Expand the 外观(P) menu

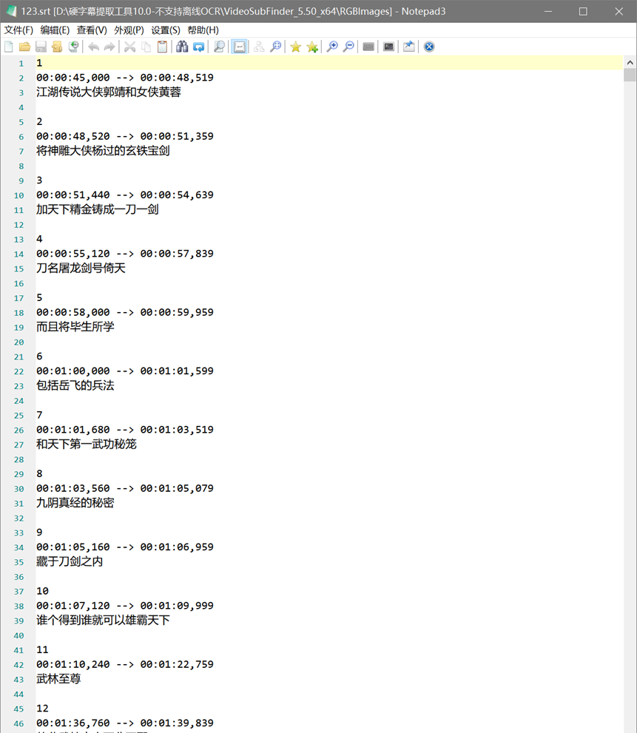click(x=129, y=30)
